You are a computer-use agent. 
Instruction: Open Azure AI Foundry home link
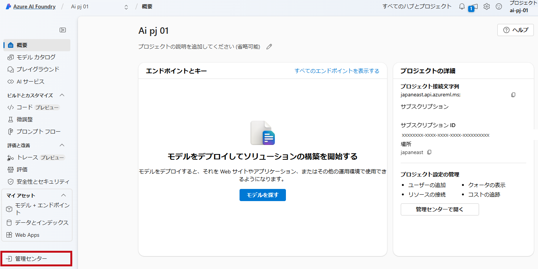(x=34, y=6)
